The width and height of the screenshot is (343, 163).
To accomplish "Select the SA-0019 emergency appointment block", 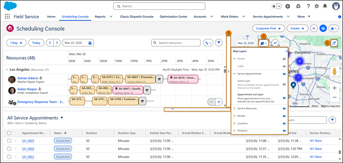I will pyautogui.click(x=183, y=79).
